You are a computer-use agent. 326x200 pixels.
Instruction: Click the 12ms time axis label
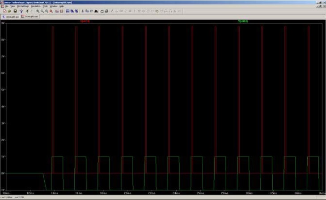click(x=30, y=193)
